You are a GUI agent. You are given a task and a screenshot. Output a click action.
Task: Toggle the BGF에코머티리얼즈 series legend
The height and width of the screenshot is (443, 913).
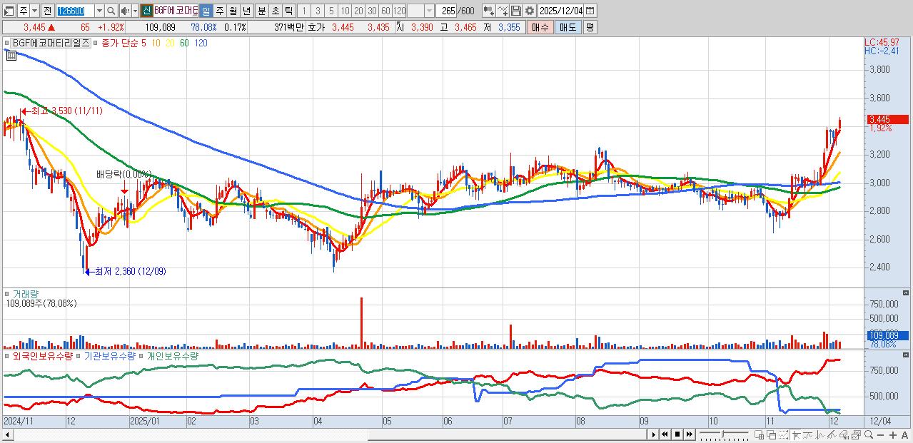pyautogui.click(x=51, y=43)
